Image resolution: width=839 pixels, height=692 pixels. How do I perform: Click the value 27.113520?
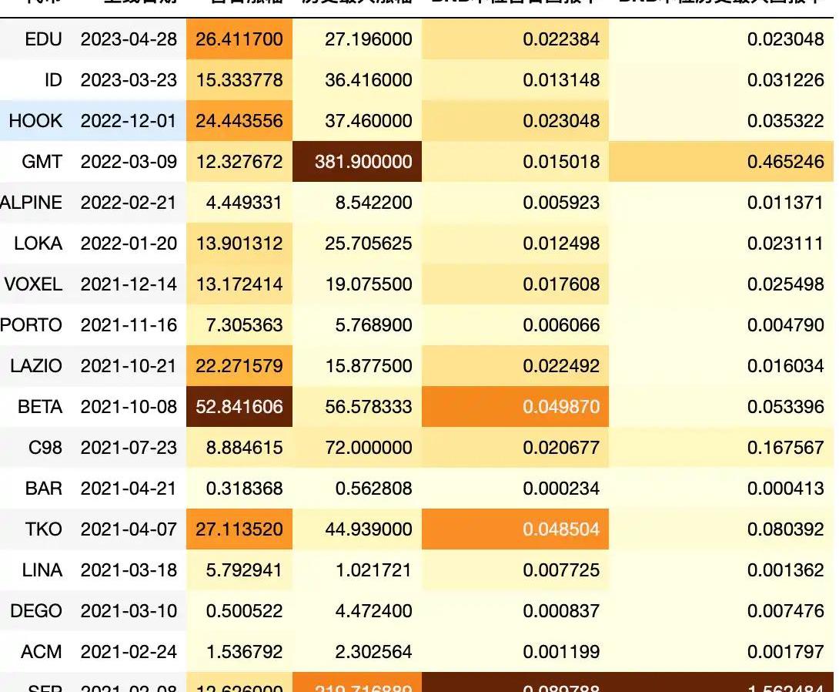(239, 529)
